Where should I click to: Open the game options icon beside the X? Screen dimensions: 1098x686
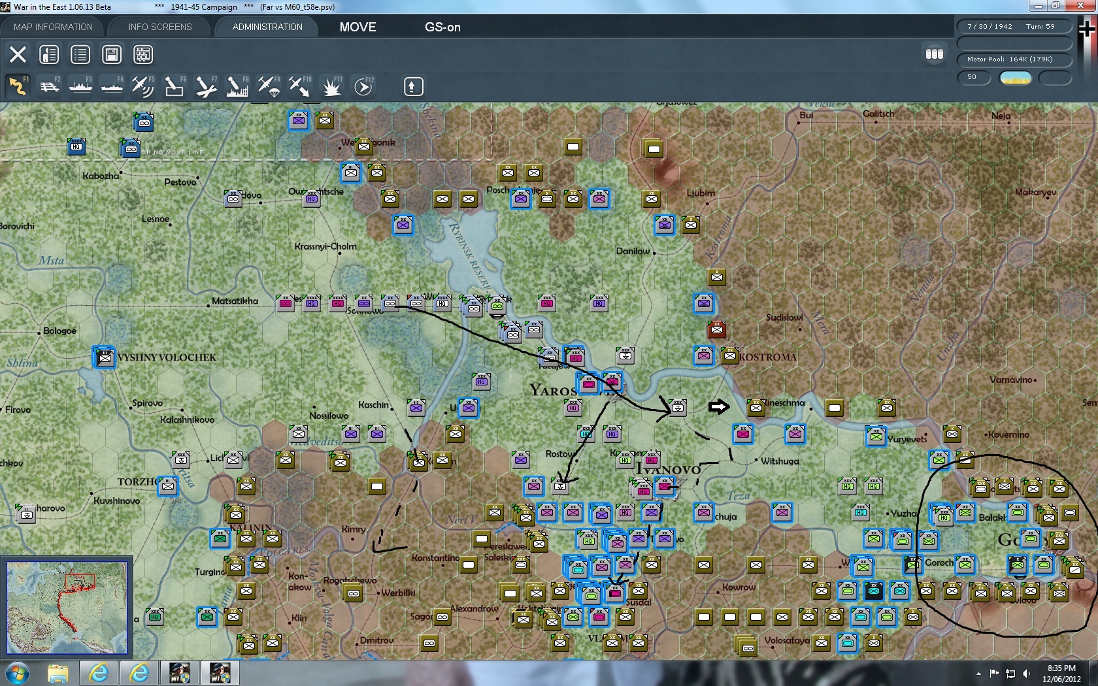coord(49,54)
